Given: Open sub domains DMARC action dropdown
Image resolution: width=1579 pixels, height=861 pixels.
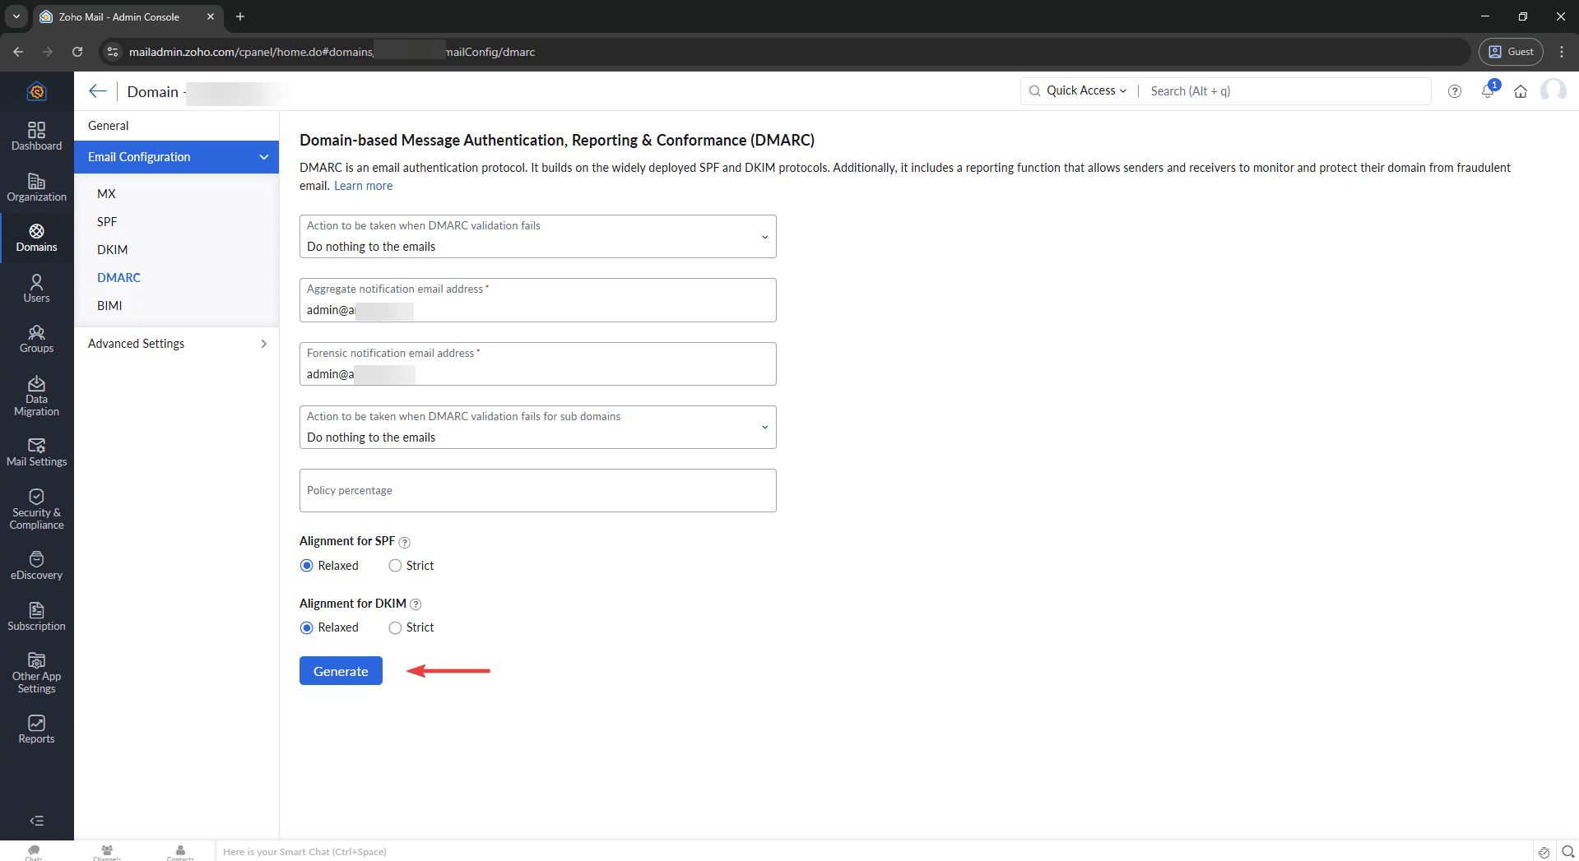Looking at the screenshot, I should point(537,428).
